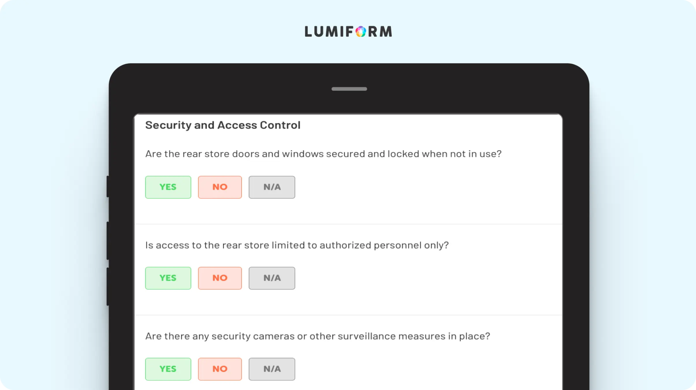This screenshot has height=390, width=696.
Task: Click the rear store doors and windows question text
Action: pyautogui.click(x=323, y=154)
